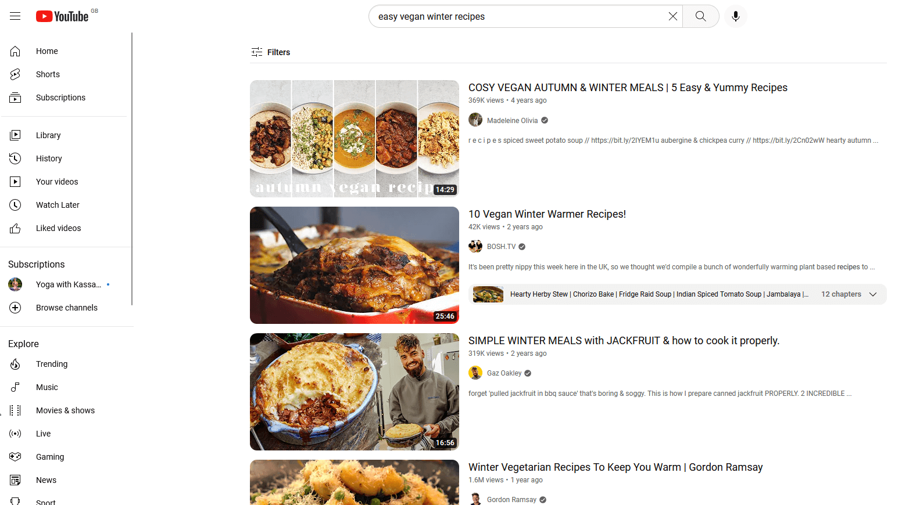This screenshot has height=505, width=909.
Task: Open the Cosy Vegan Autumn & Winter Meals title
Action: (x=628, y=88)
